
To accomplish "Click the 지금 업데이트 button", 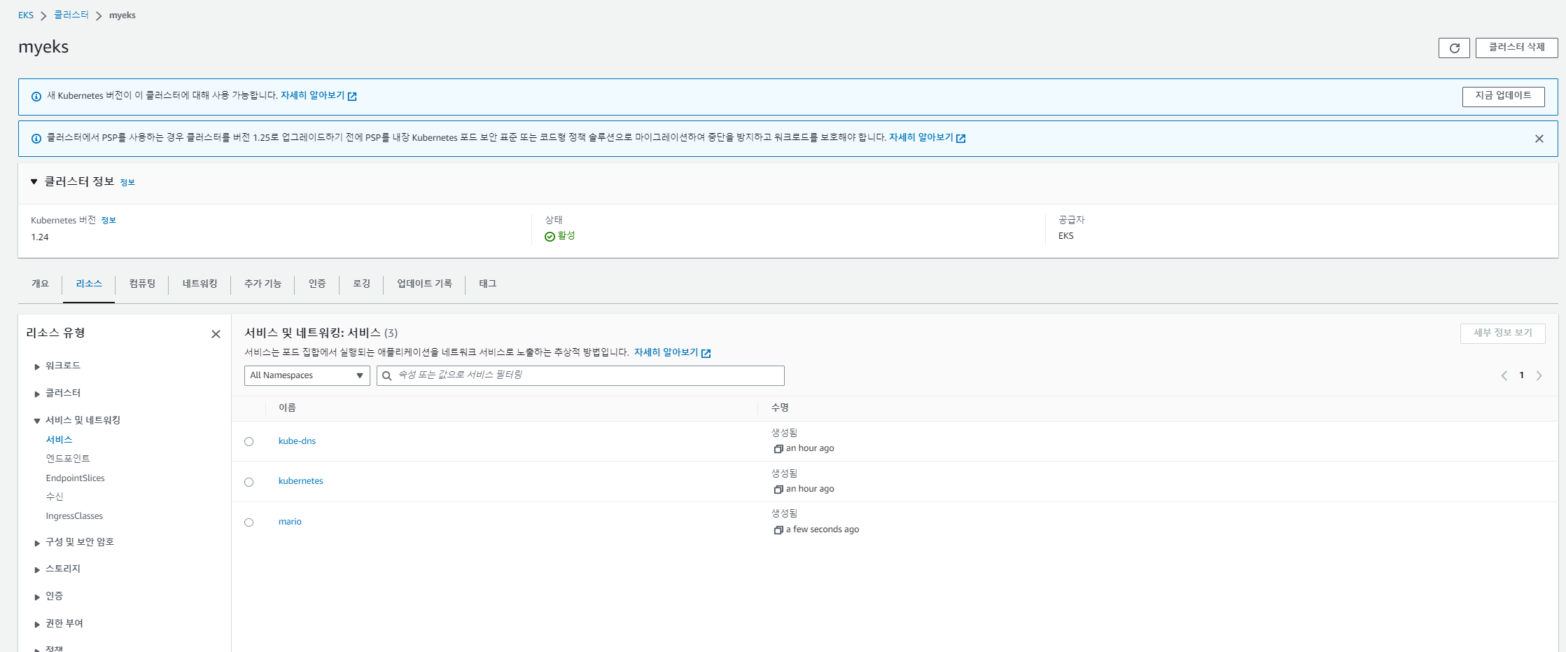I will tap(1503, 96).
